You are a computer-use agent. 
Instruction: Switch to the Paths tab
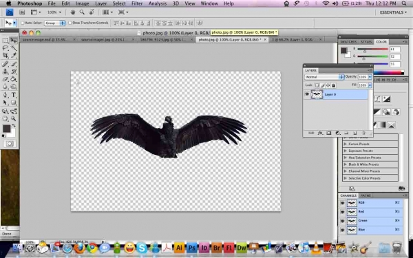tap(366, 195)
